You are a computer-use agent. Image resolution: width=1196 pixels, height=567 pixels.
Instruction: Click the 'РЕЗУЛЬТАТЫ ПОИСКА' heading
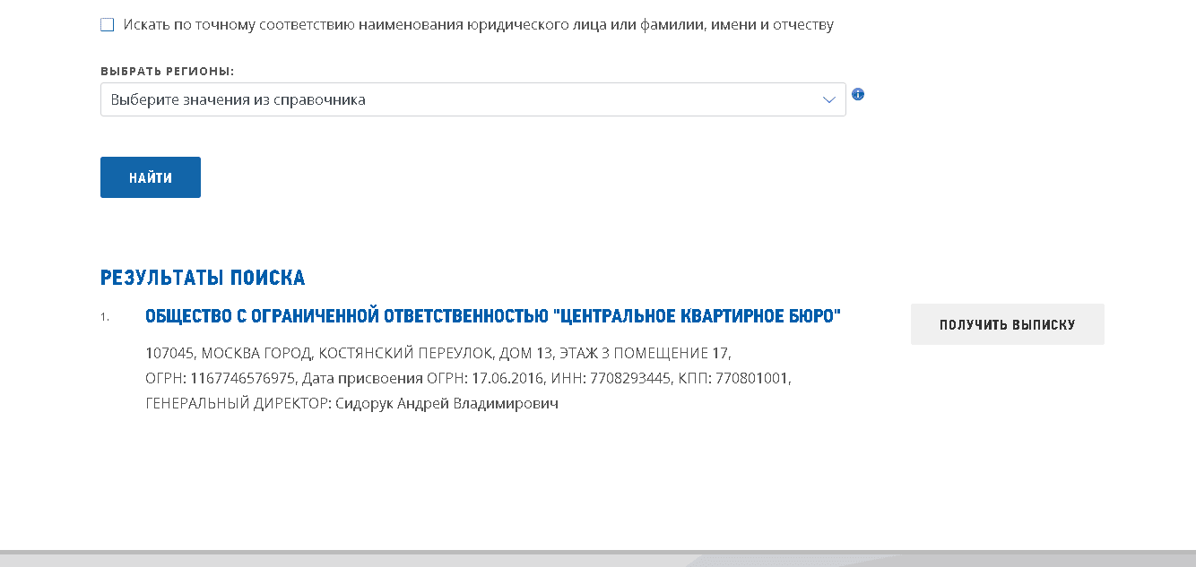click(203, 278)
